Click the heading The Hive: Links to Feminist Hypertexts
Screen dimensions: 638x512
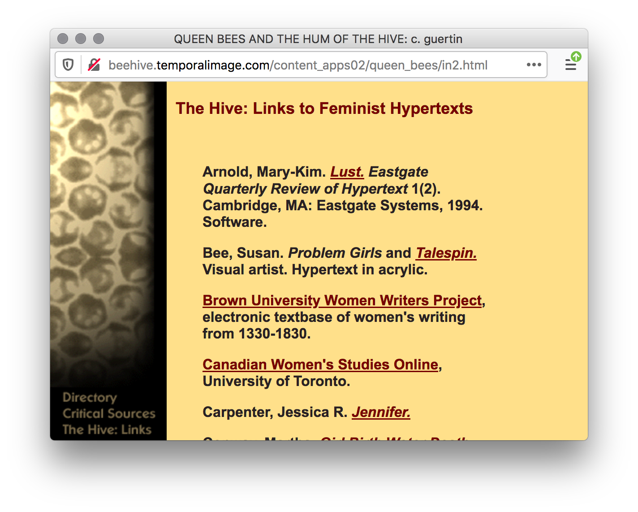324,108
